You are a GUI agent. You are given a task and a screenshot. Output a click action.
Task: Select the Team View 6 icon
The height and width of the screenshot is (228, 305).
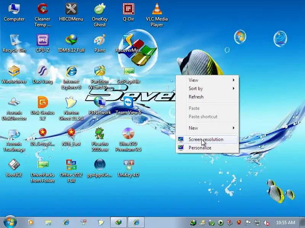point(128,106)
